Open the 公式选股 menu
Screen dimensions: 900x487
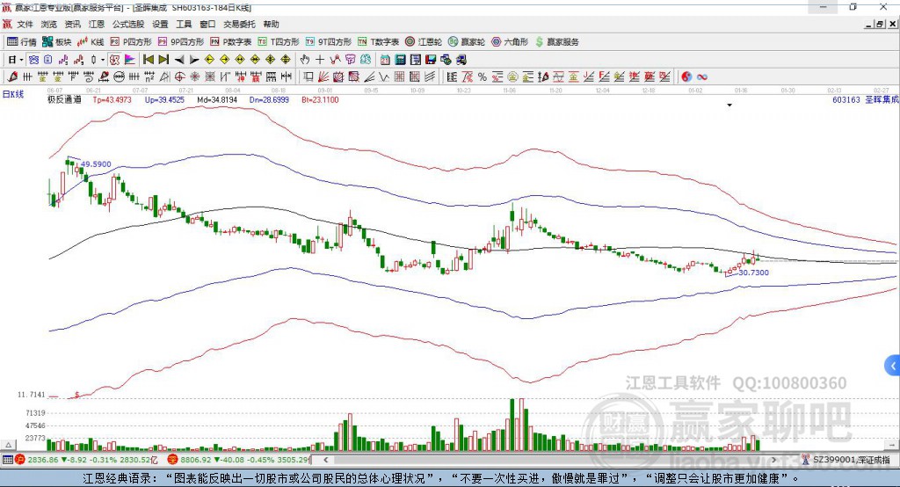click(128, 24)
